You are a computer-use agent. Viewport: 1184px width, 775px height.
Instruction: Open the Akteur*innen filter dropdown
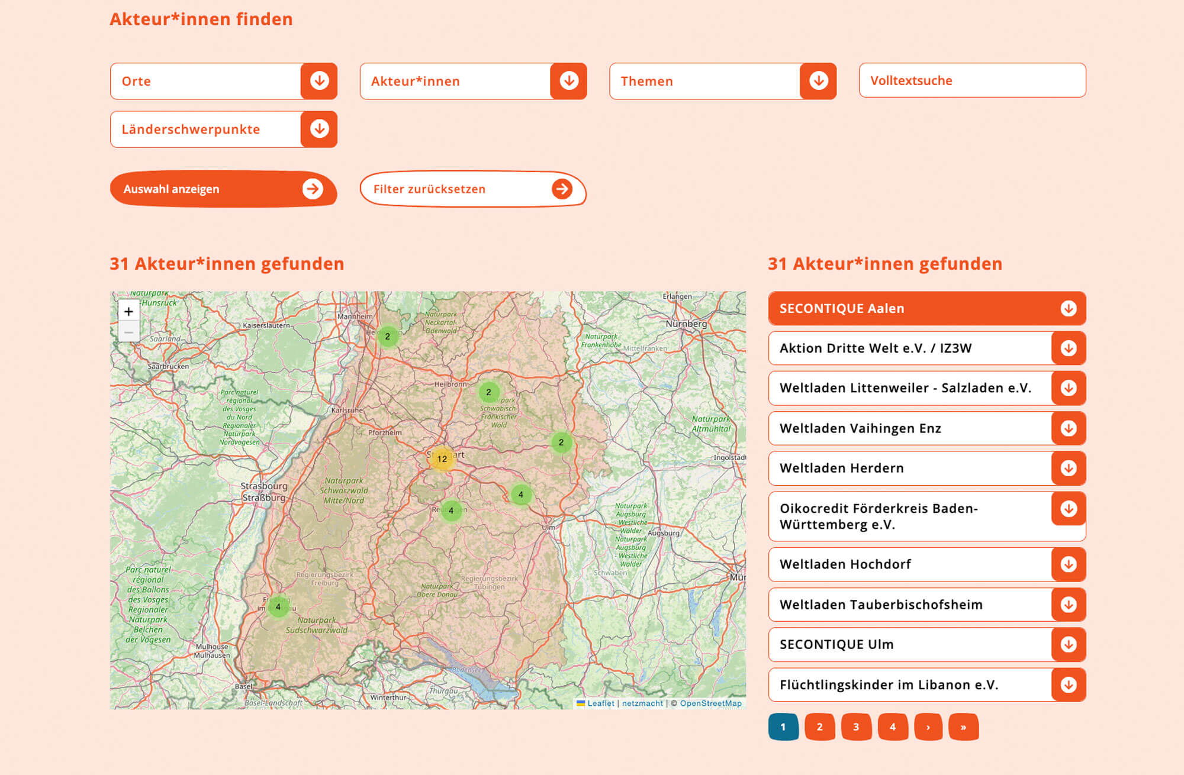coord(568,81)
